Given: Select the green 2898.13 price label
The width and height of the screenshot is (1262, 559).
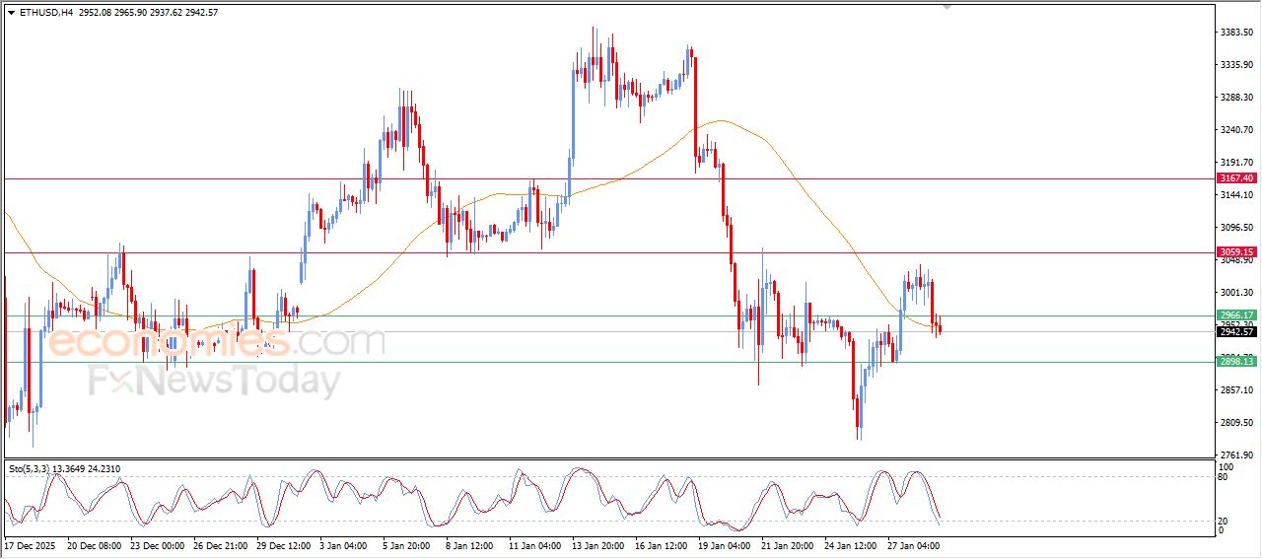Looking at the screenshot, I should (x=1236, y=362).
